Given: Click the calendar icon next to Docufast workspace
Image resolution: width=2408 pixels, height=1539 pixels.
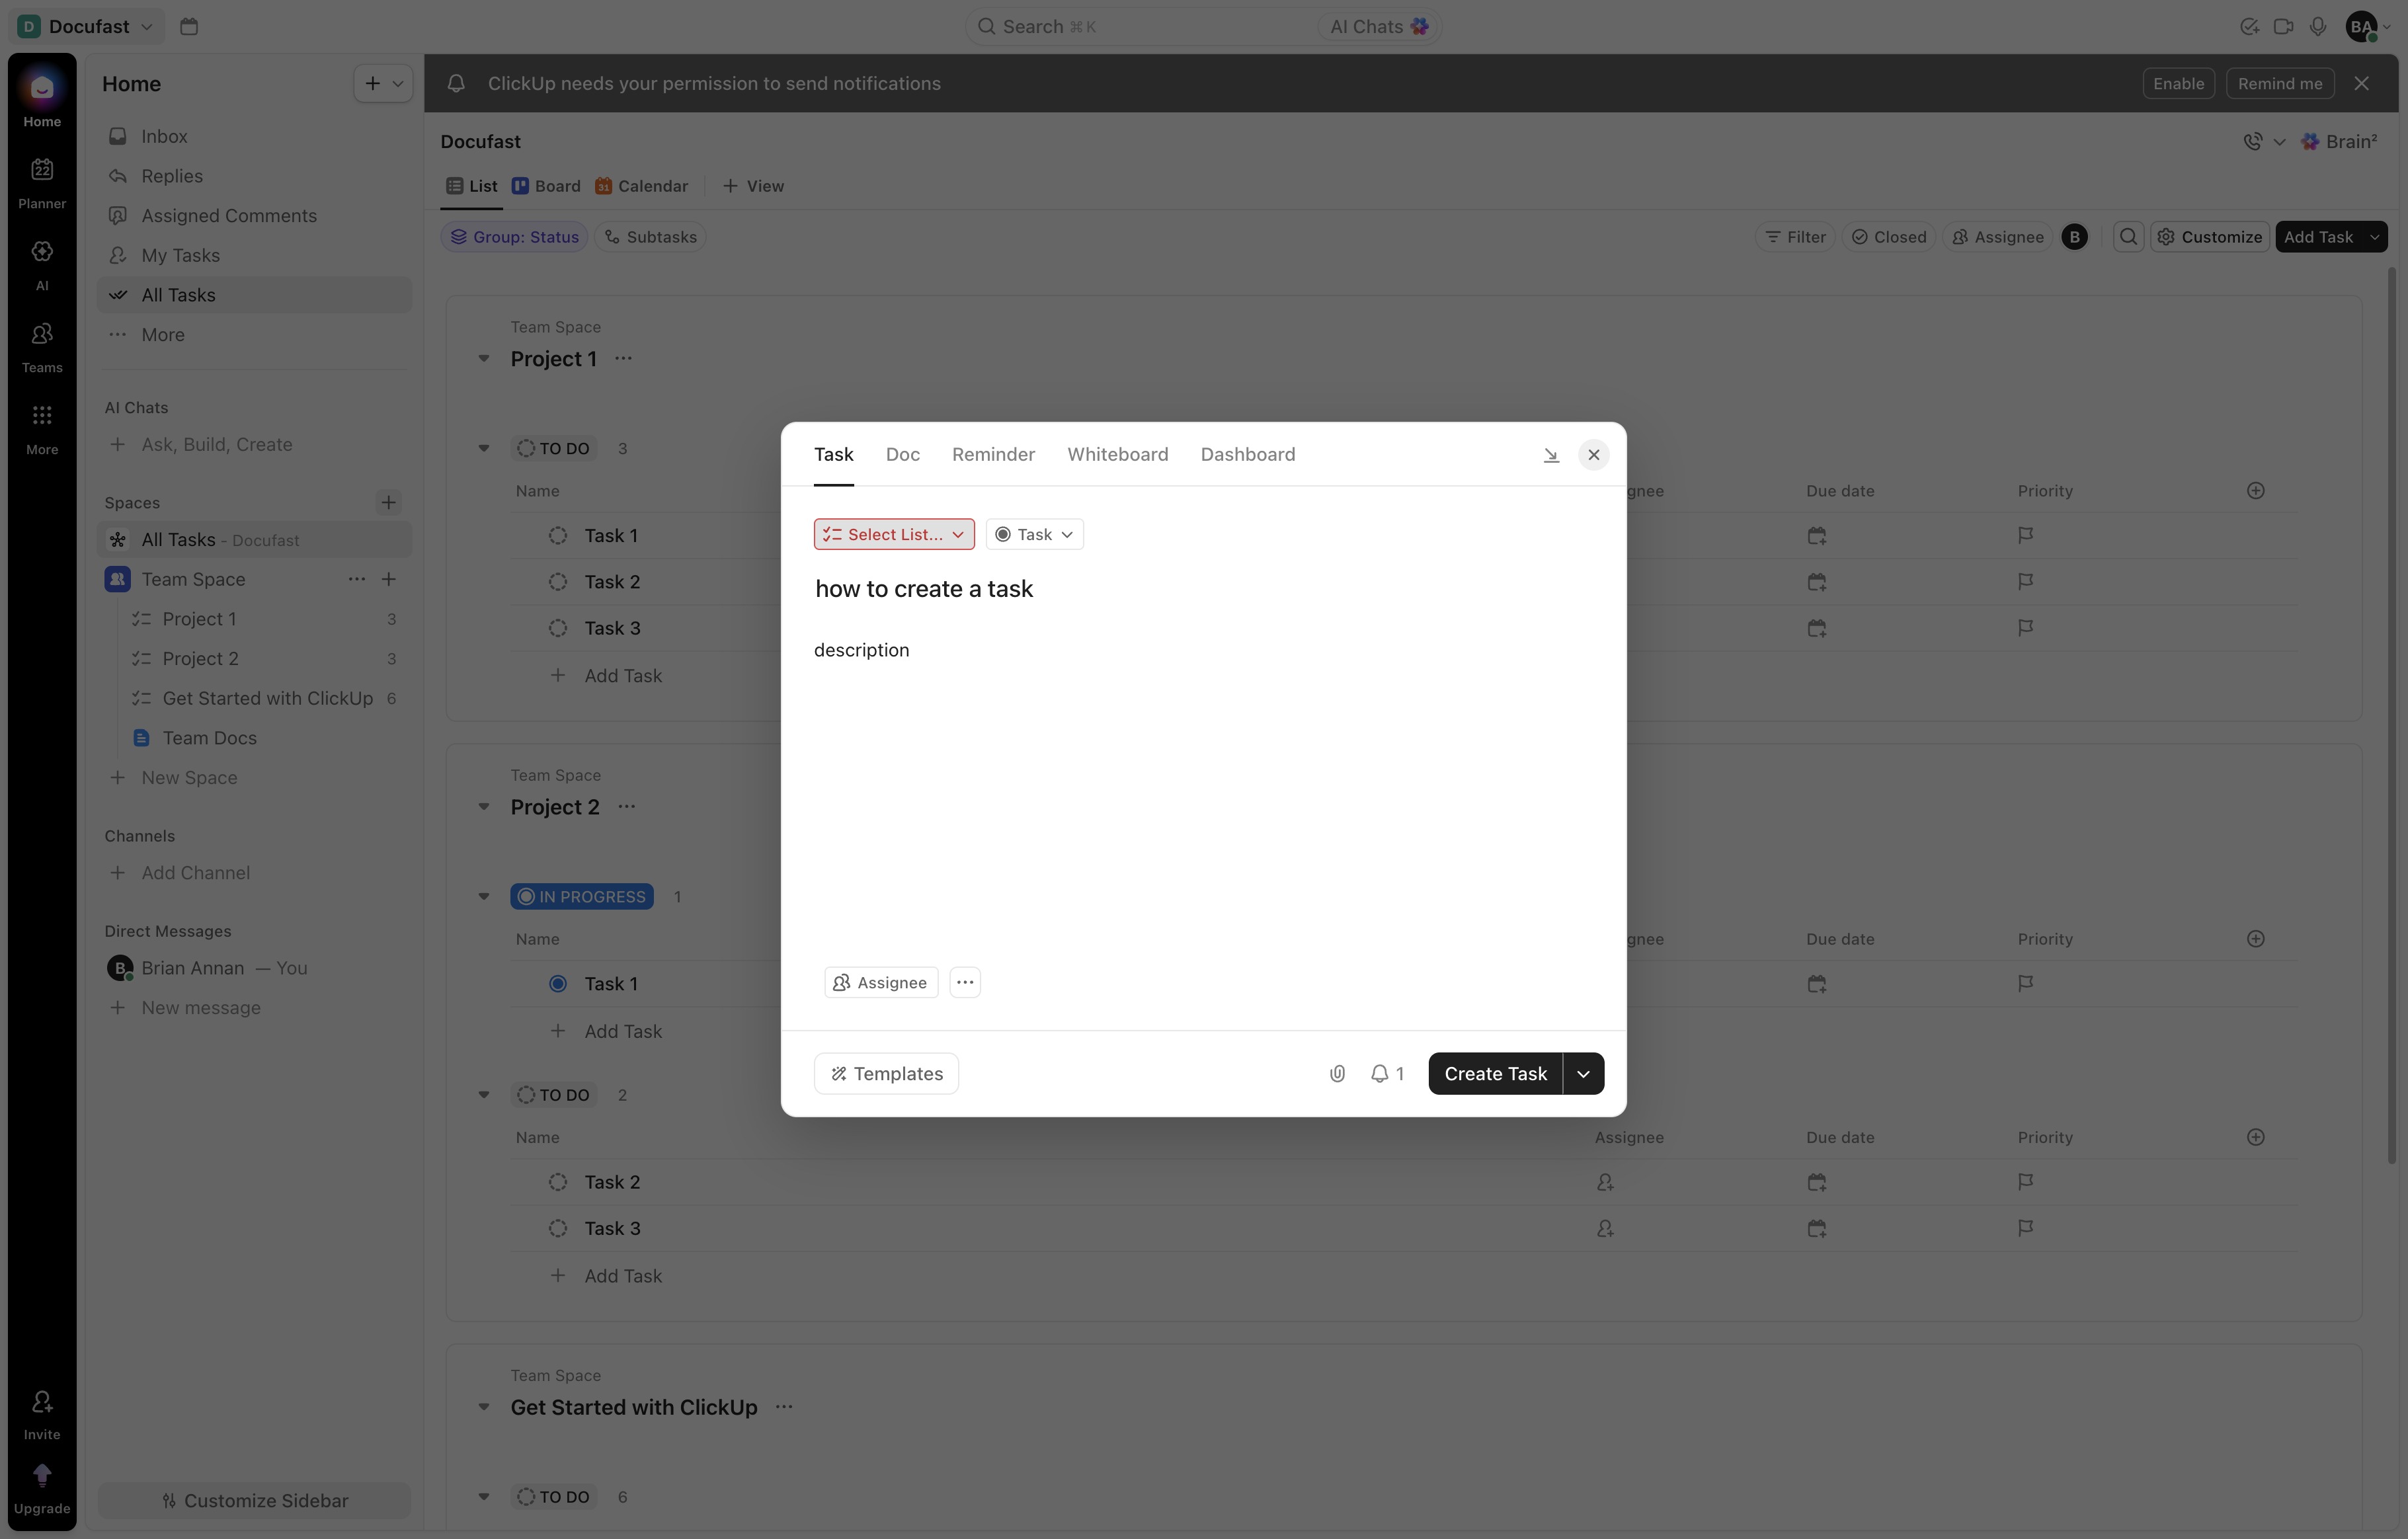Looking at the screenshot, I should (189, 27).
